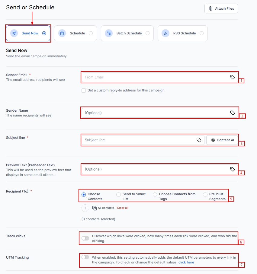This screenshot has width=257, height=274.
Task: Click the tag icon in Preview Text field
Action: click(x=232, y=169)
